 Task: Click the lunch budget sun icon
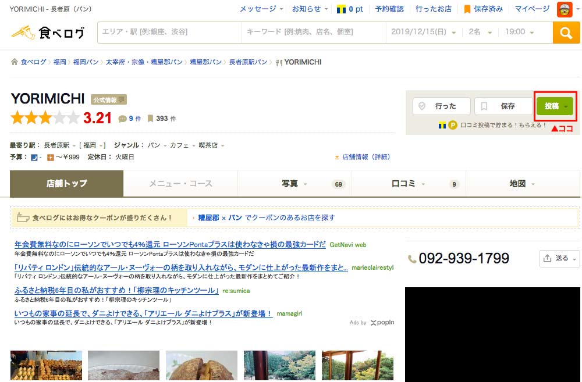[x=51, y=157]
